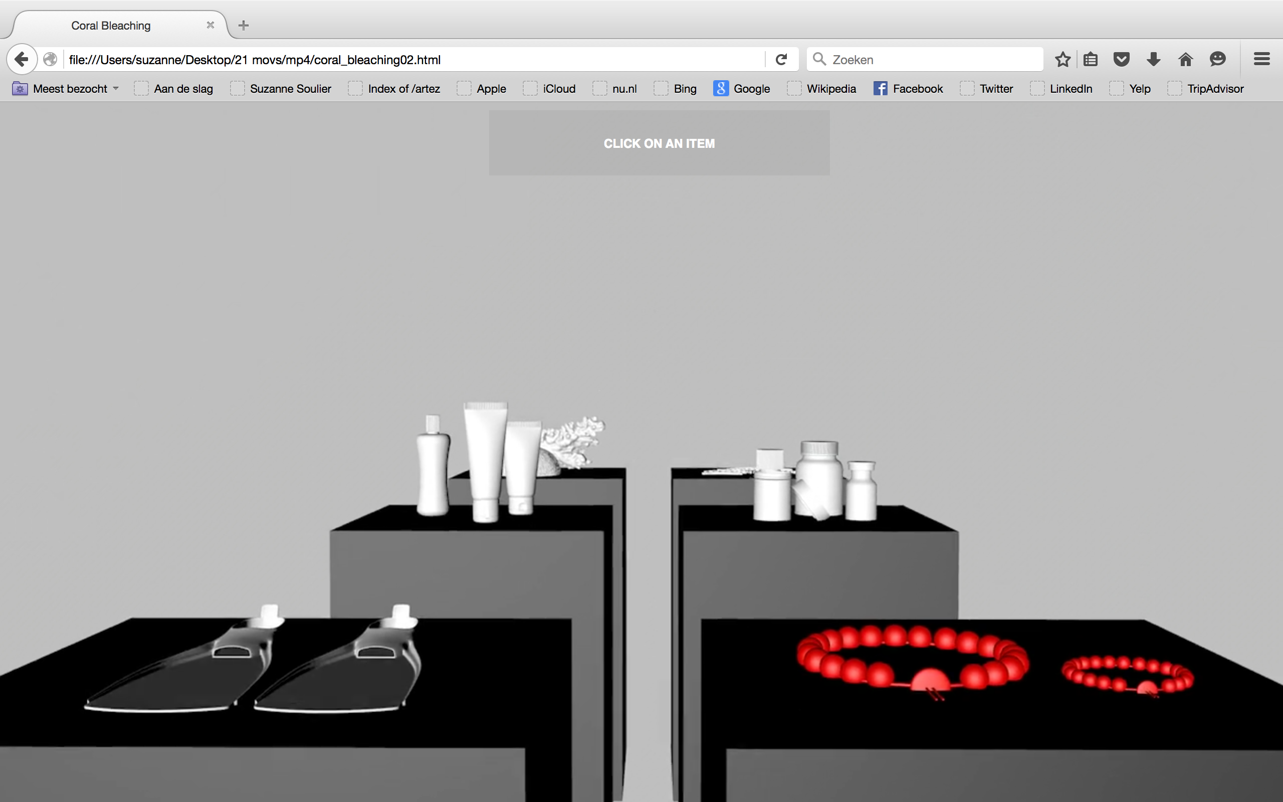Expand the Meest bezocht bookmarks dropdown
This screenshot has height=802, width=1283.
(66, 89)
